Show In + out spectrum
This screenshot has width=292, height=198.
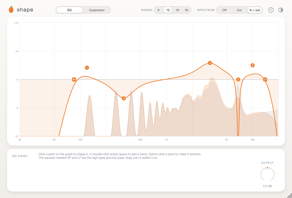coord(255,10)
